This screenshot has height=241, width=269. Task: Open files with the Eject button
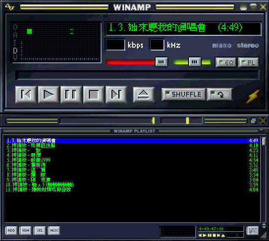point(143,94)
